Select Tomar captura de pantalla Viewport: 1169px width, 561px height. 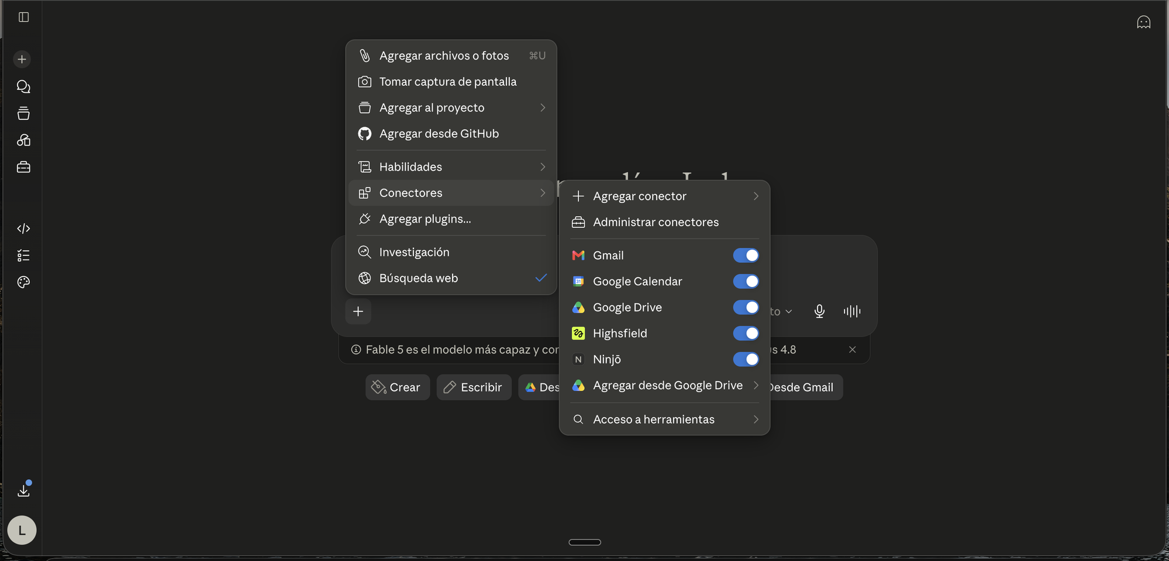click(451, 82)
